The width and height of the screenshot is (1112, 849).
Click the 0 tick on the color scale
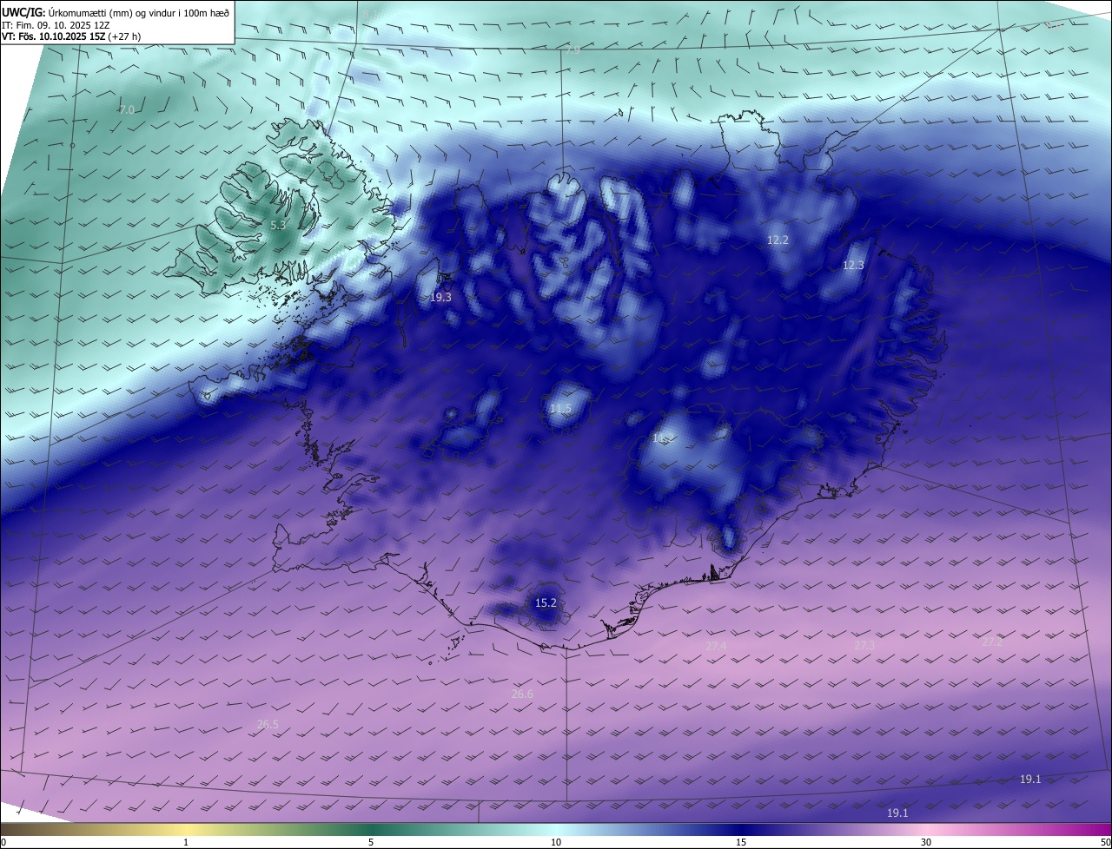point(3,842)
